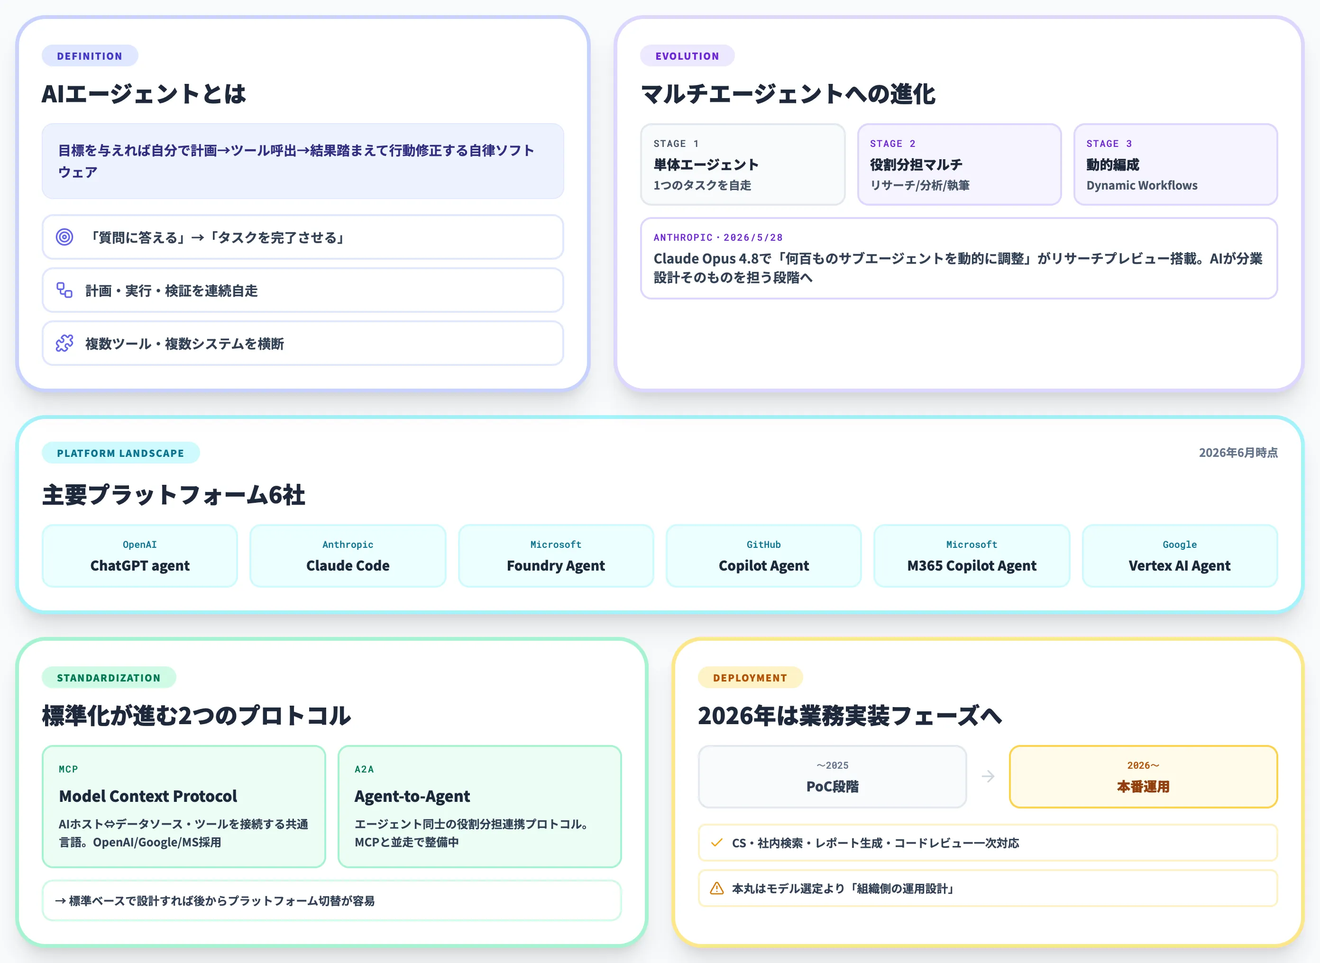Viewport: 1320px width, 963px height.
Task: Open the Anthropic Claude Code card
Action: tap(348, 555)
